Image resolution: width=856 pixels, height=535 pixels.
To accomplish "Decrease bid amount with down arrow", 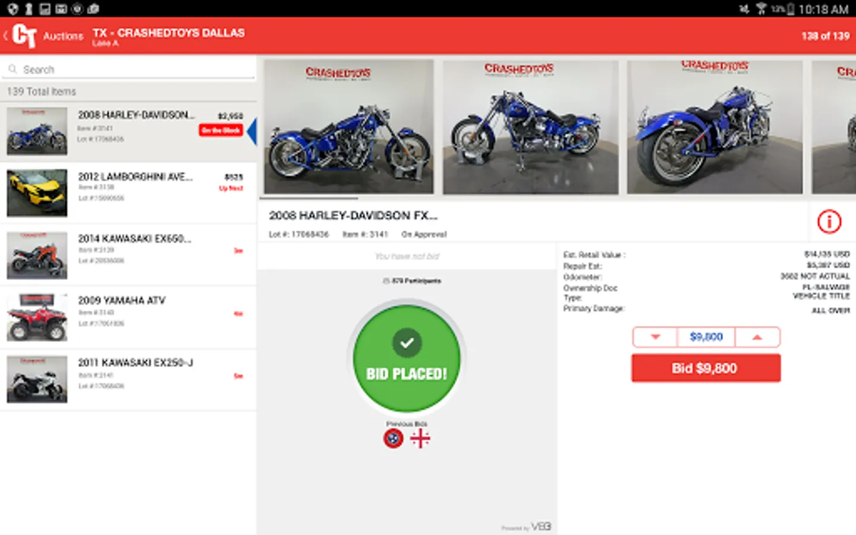I will [x=655, y=337].
